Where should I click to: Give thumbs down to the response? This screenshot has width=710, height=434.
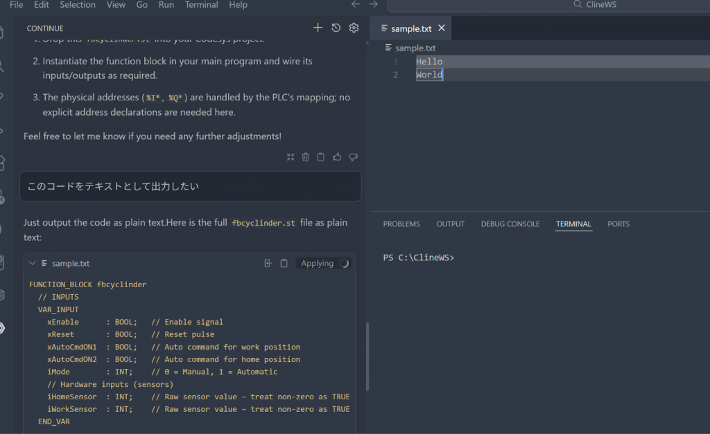coord(353,157)
